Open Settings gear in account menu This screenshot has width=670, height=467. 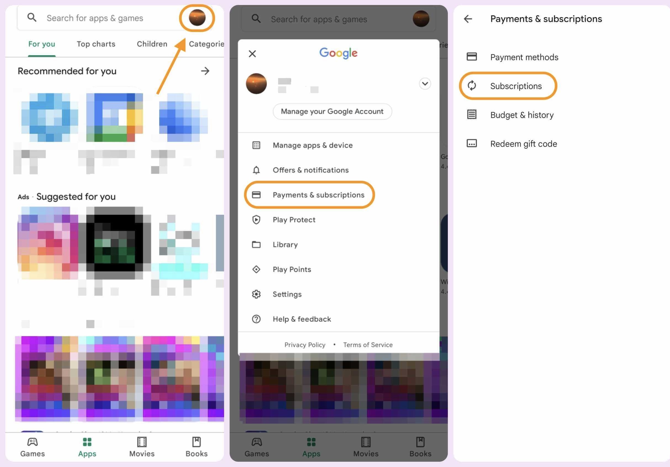(287, 294)
